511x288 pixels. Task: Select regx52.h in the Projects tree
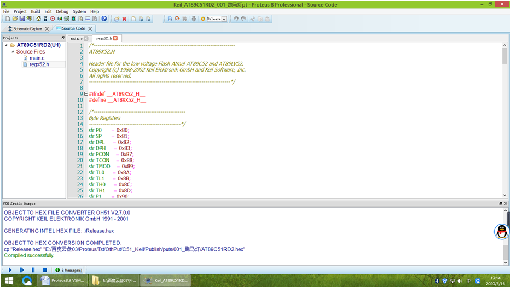pos(39,64)
